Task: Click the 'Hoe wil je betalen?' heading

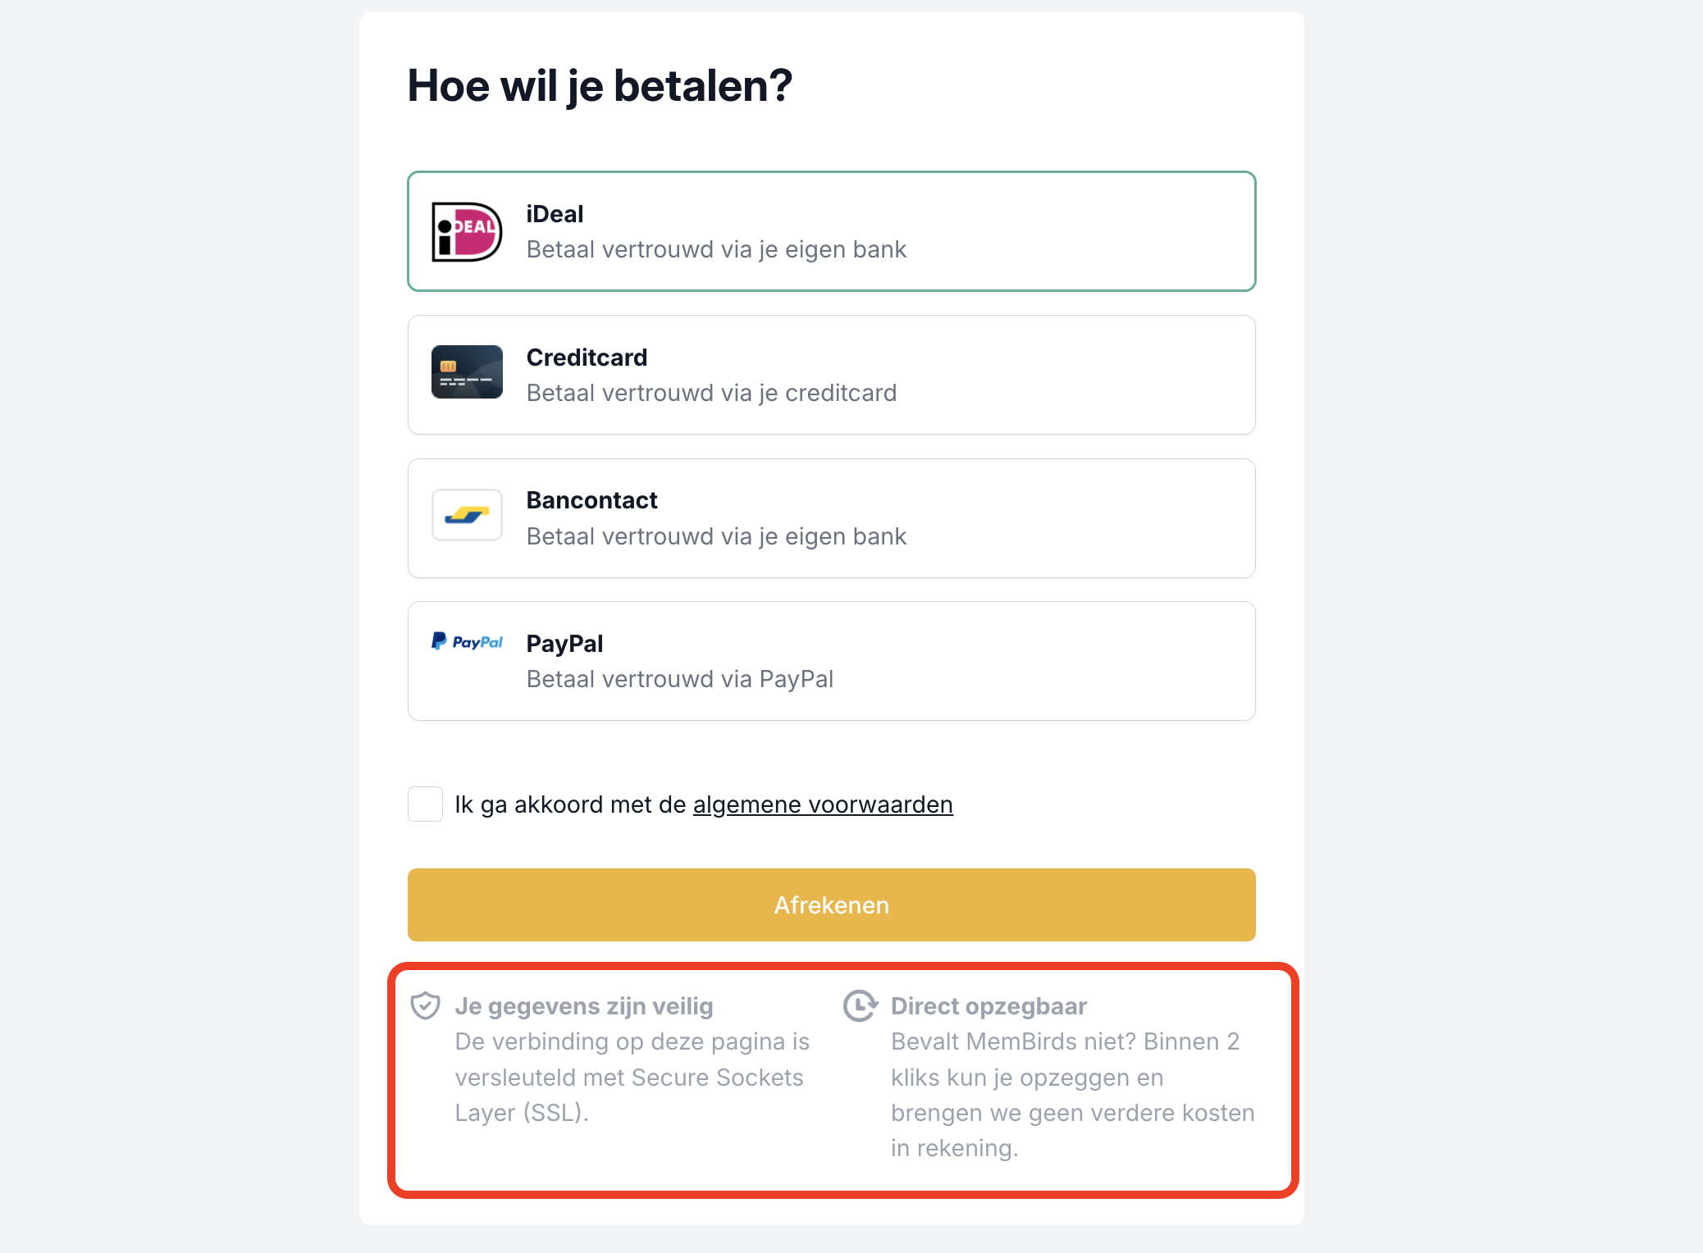Action: click(x=600, y=86)
